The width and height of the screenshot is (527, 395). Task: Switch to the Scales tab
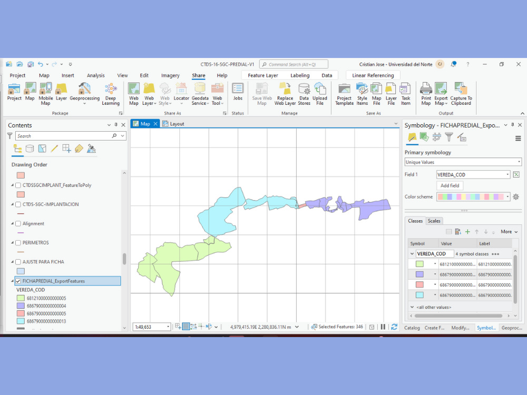[x=434, y=221]
